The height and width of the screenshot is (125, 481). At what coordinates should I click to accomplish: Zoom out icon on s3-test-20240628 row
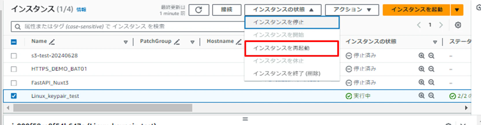point(431,56)
